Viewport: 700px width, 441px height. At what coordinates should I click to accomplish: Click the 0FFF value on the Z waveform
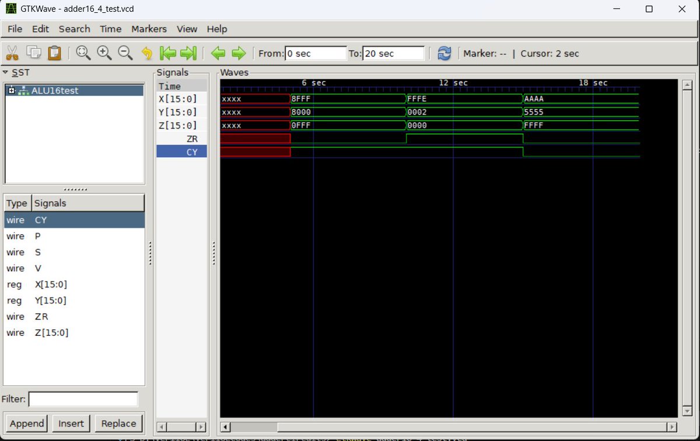(301, 126)
